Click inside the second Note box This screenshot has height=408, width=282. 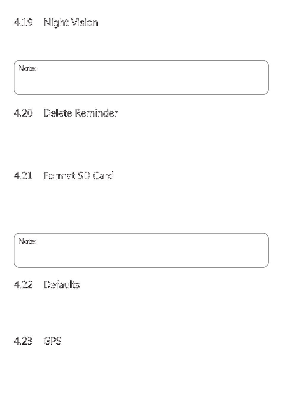pos(141,250)
